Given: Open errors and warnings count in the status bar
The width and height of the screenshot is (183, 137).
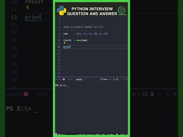Looking at the screenshot, I should point(61,134).
